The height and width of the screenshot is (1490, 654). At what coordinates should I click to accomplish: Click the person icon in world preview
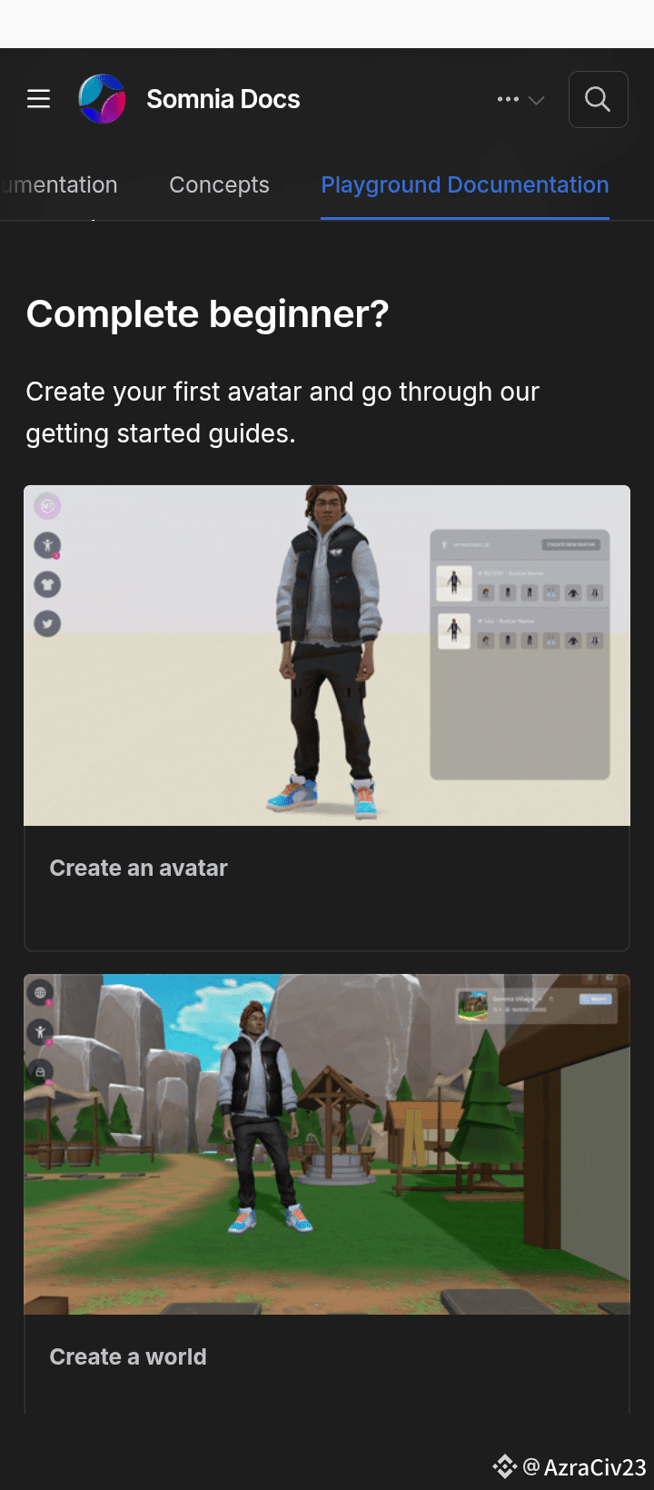click(x=40, y=1032)
